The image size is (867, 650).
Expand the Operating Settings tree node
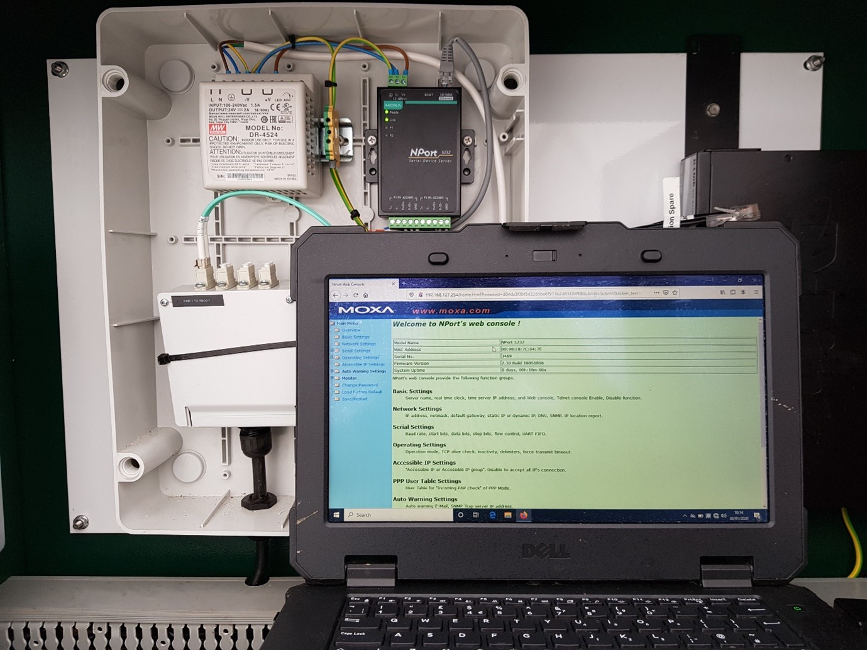[332, 357]
